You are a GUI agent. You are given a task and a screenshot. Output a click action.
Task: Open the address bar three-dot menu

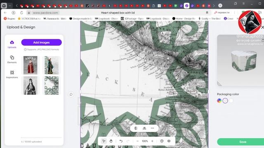pos(234,13)
